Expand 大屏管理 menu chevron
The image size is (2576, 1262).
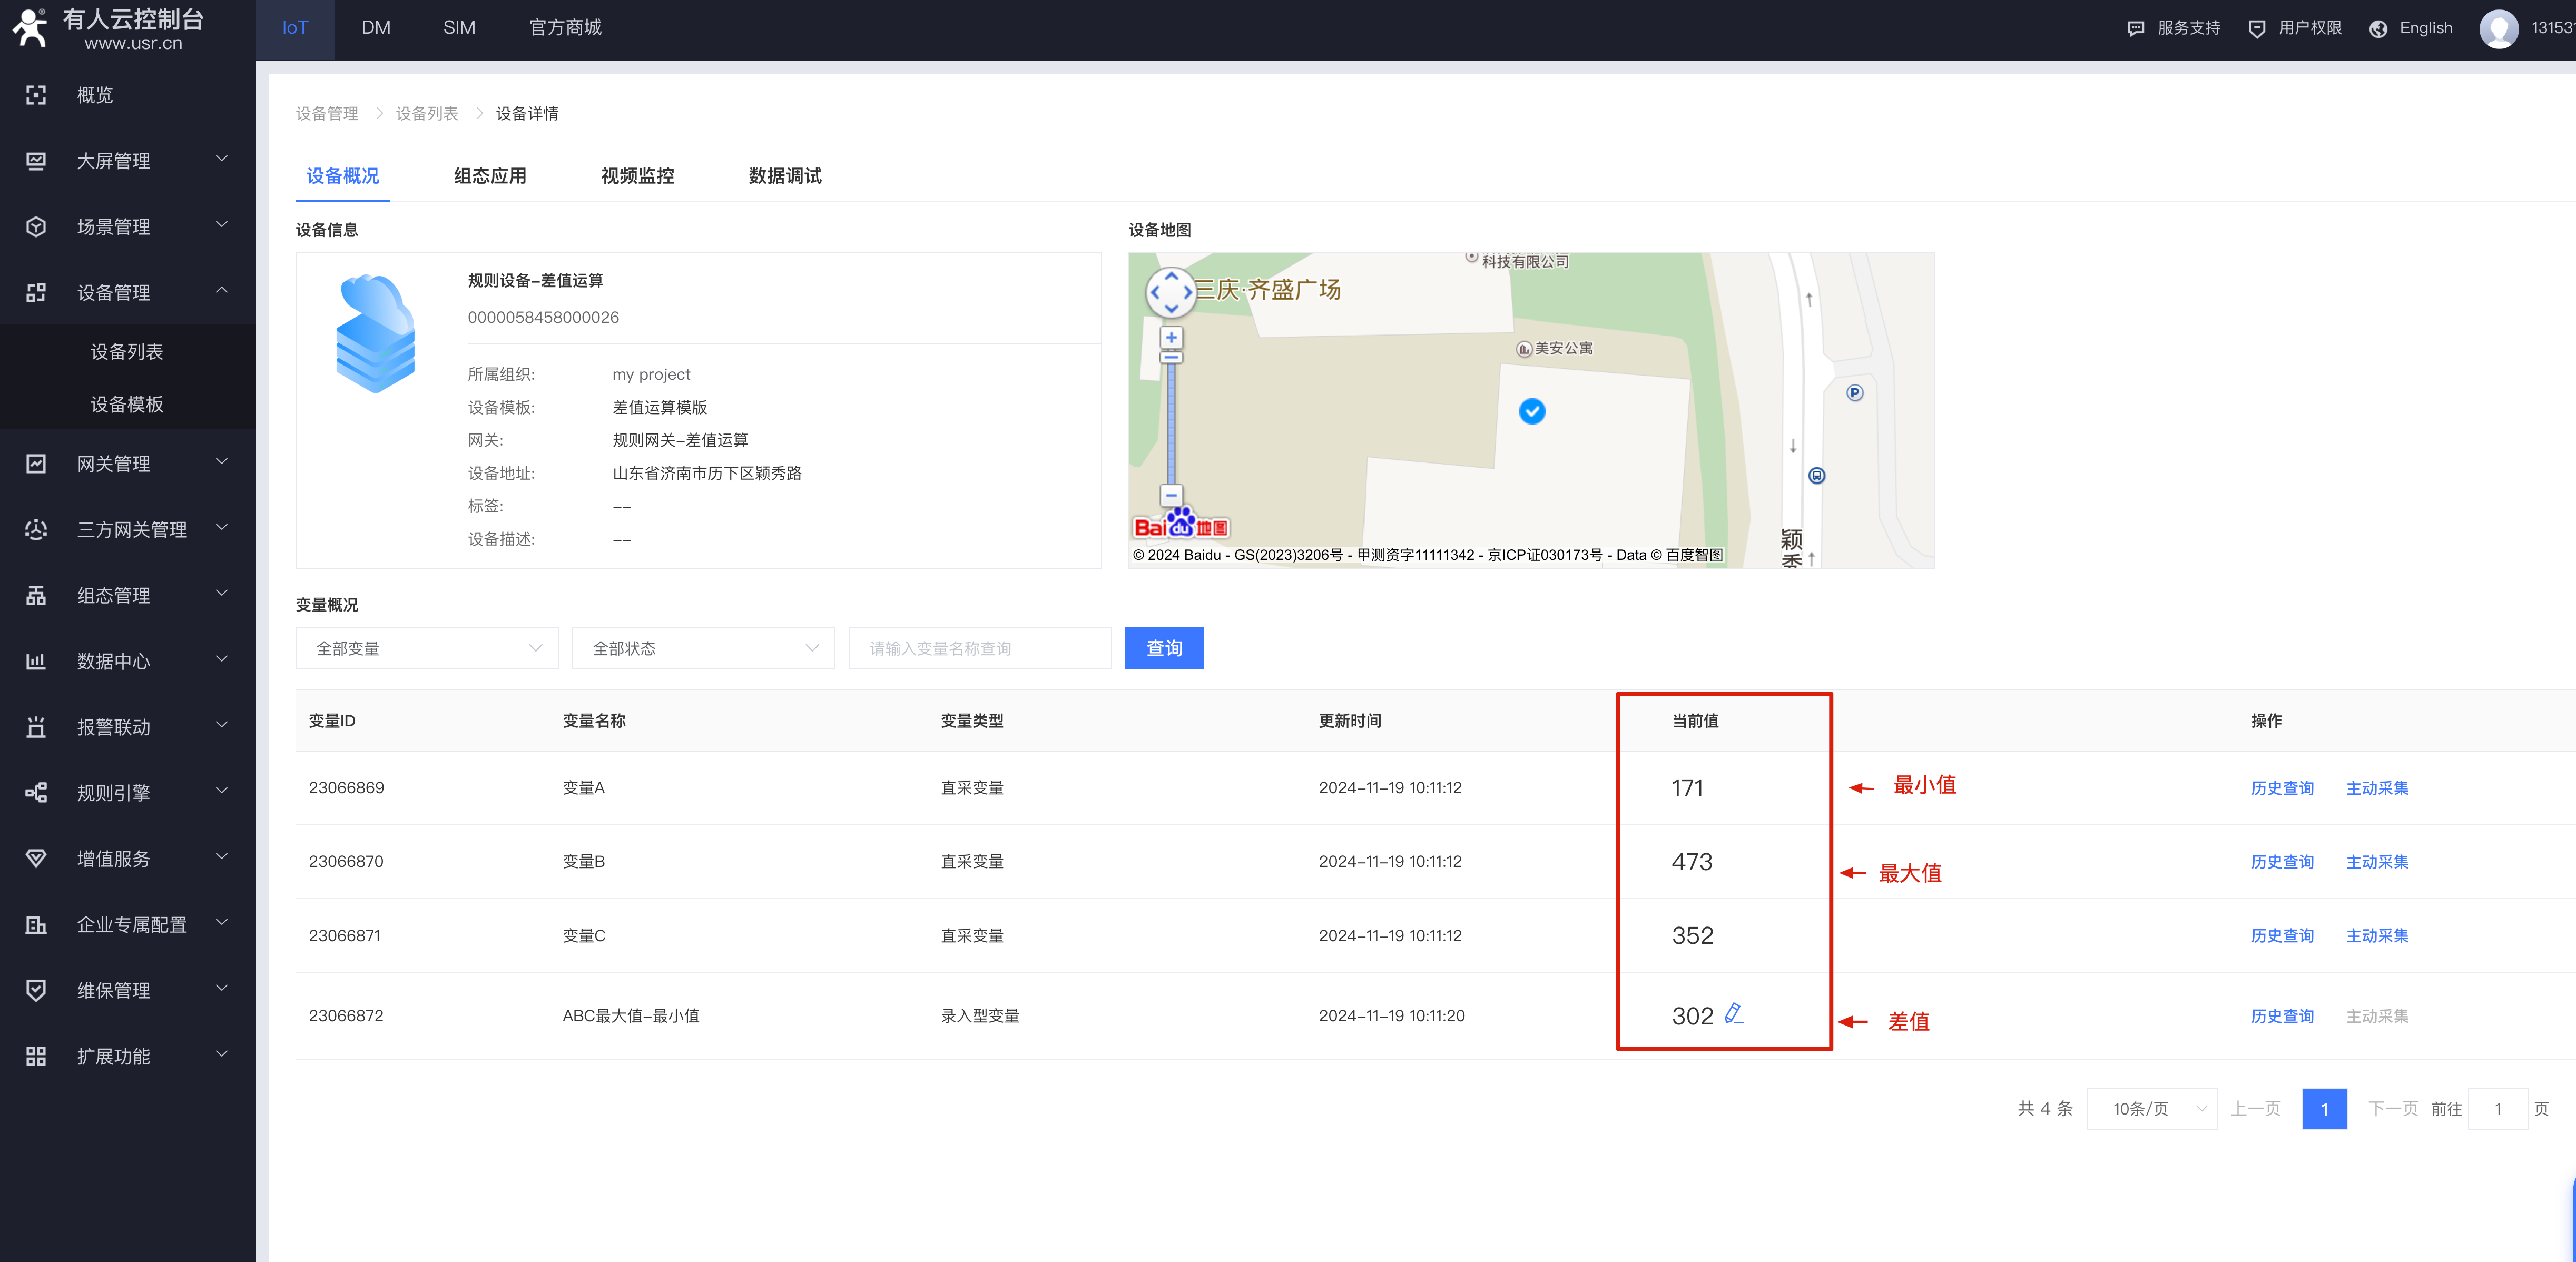[222, 159]
